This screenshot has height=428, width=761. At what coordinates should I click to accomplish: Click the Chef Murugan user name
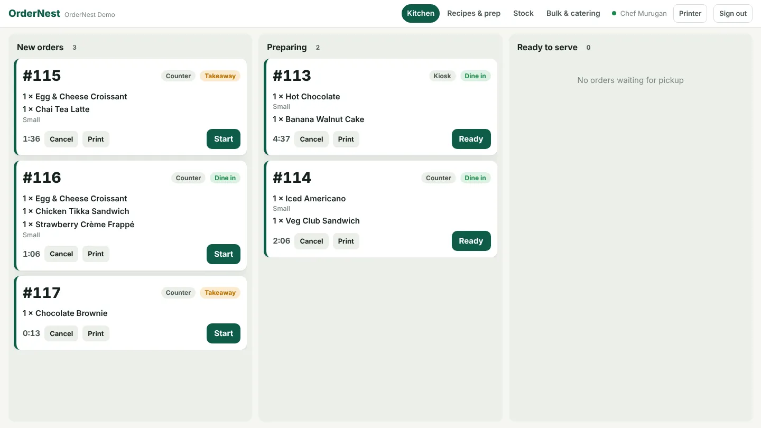pos(643,13)
